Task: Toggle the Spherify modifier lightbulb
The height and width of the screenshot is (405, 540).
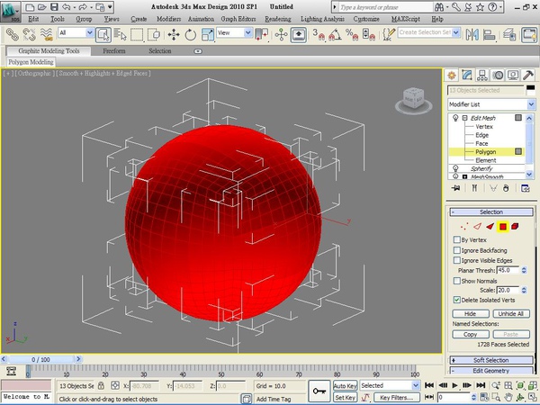Action: point(455,168)
